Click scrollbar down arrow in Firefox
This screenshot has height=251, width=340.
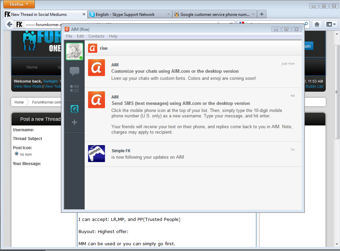click(337, 244)
